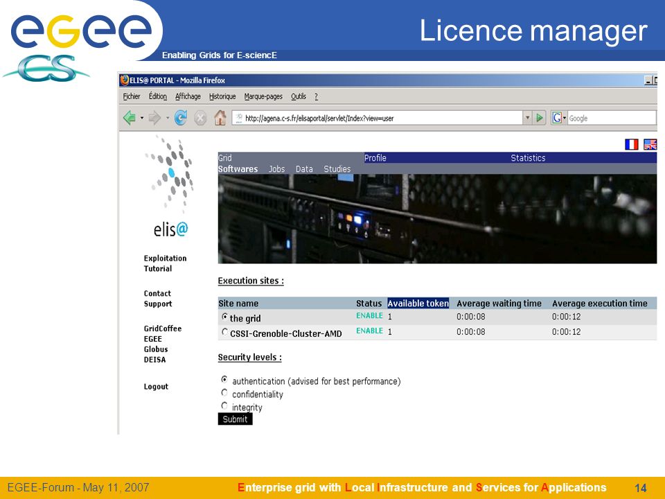Open the Studies sub-tab

[337, 169]
